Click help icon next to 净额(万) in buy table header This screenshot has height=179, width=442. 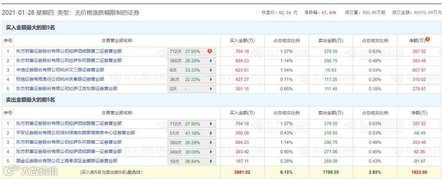tap(428, 40)
